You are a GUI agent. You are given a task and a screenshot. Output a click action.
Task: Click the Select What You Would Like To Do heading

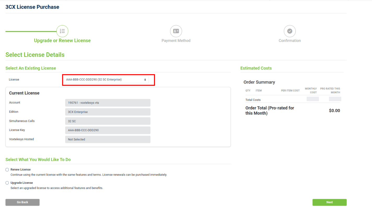point(38,160)
